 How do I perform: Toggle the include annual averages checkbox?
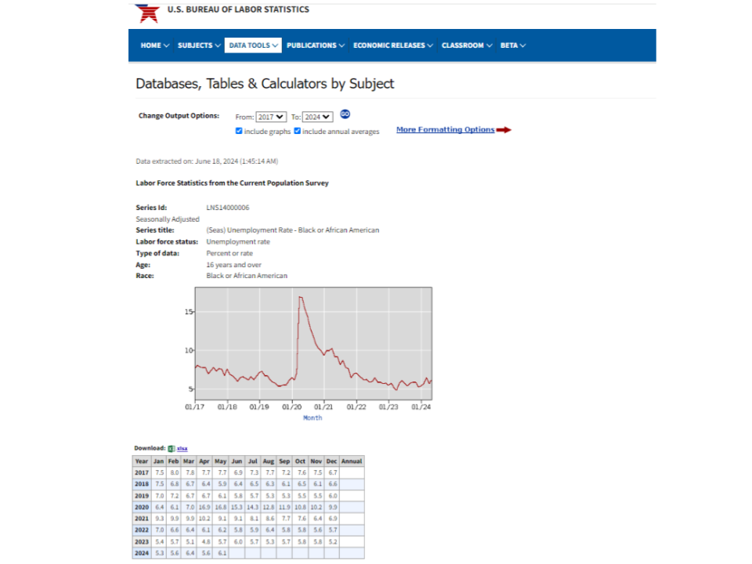tap(297, 131)
